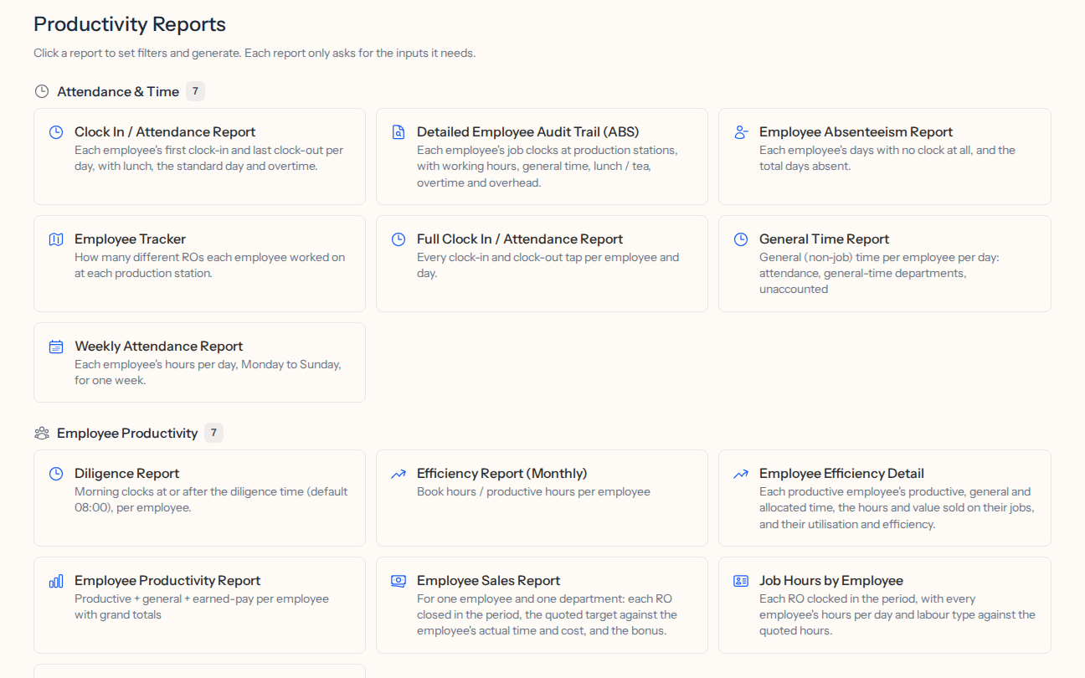The image size is (1085, 678).
Task: Click the 'Book hours / productive hours per employee' description
Action: coord(533,492)
